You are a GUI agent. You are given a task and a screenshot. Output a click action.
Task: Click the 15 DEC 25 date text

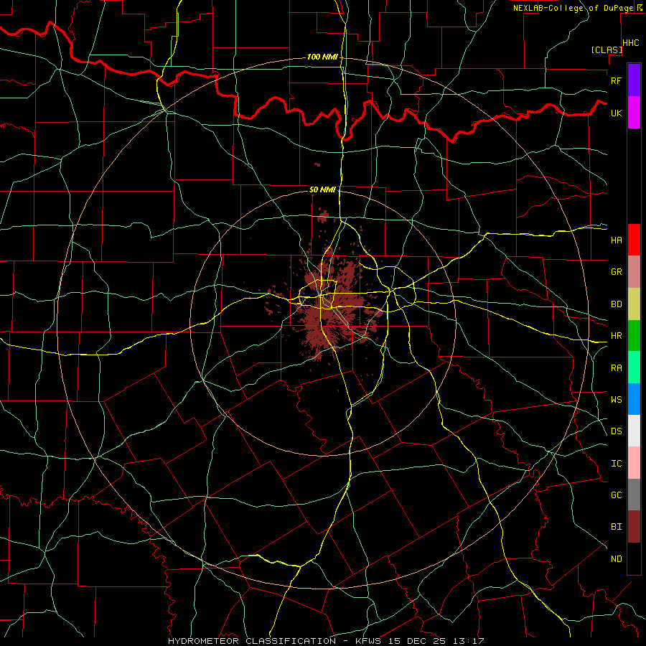(x=418, y=641)
